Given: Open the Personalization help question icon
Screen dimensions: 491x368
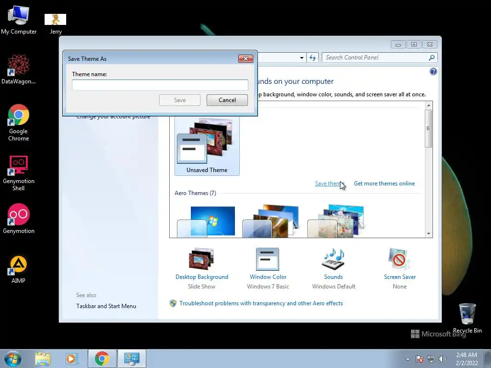Looking at the screenshot, I should point(433,71).
